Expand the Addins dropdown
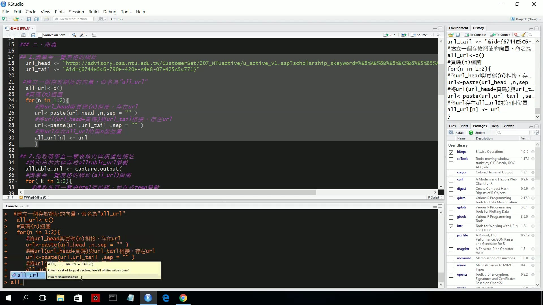 click(117, 19)
